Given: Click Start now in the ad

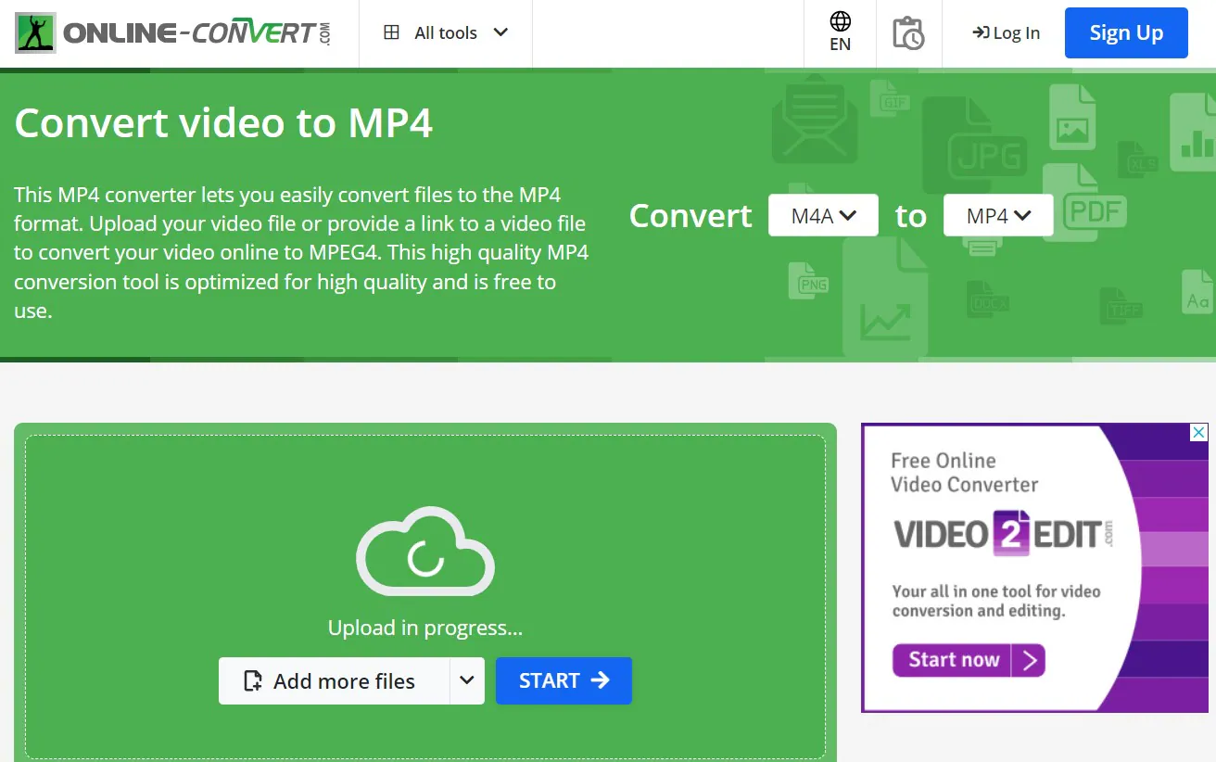Looking at the screenshot, I should tap(969, 660).
